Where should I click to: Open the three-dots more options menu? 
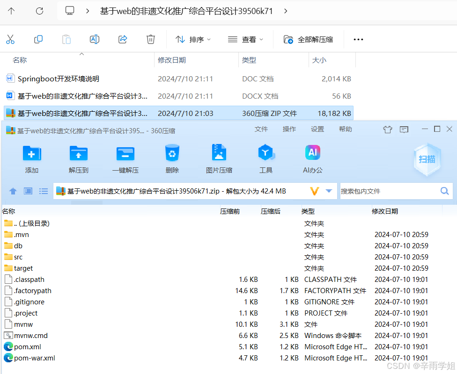[358, 40]
